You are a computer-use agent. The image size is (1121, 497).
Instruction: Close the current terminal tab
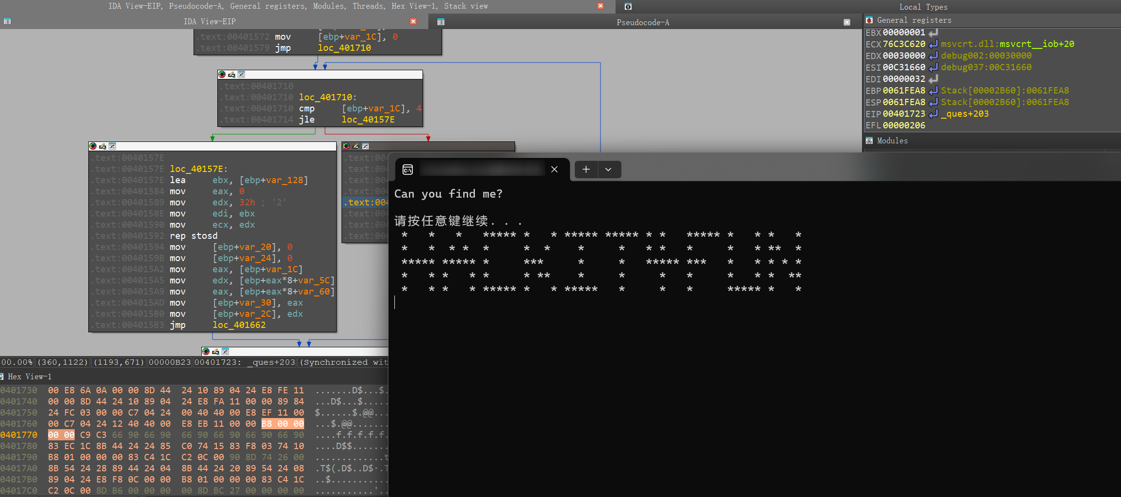pos(554,170)
